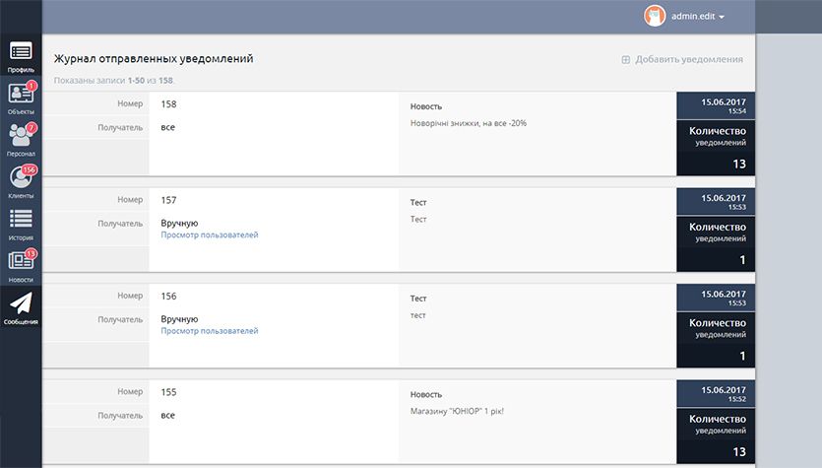Viewport: 822px width, 468px height.
Task: Click the Добавить уведомления link
Action: (689, 59)
